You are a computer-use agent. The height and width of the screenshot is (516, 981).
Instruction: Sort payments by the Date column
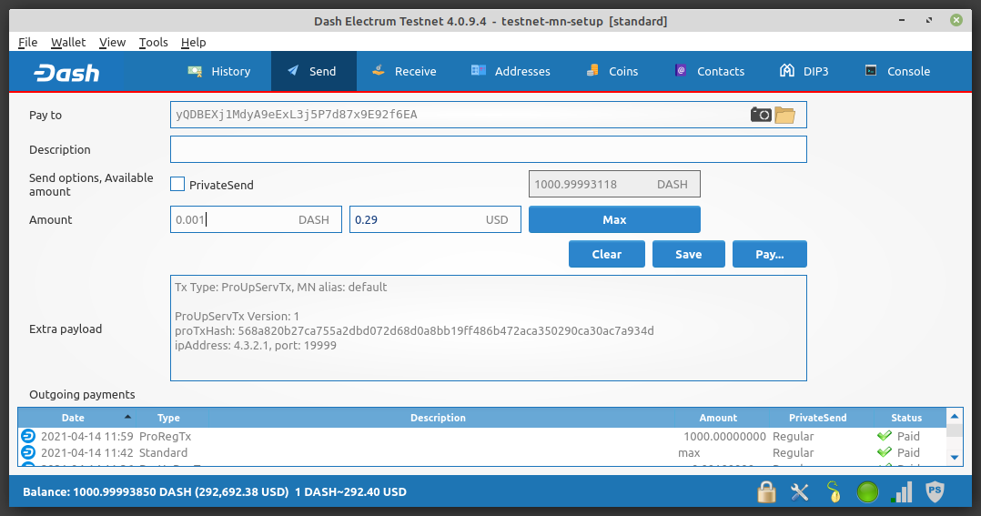pyautogui.click(x=73, y=418)
